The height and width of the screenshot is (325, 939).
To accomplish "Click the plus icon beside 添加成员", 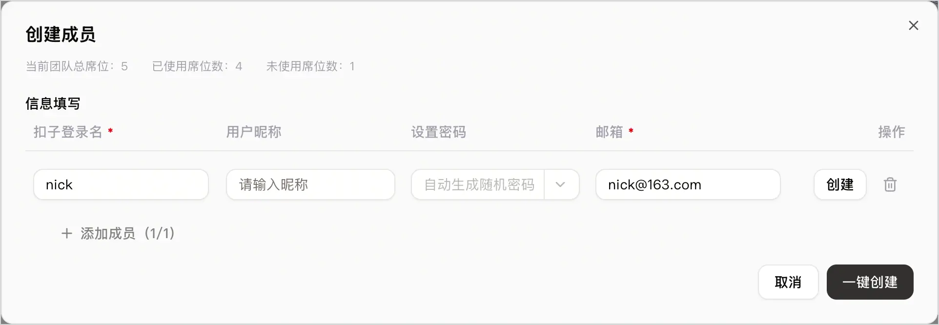I will (67, 233).
